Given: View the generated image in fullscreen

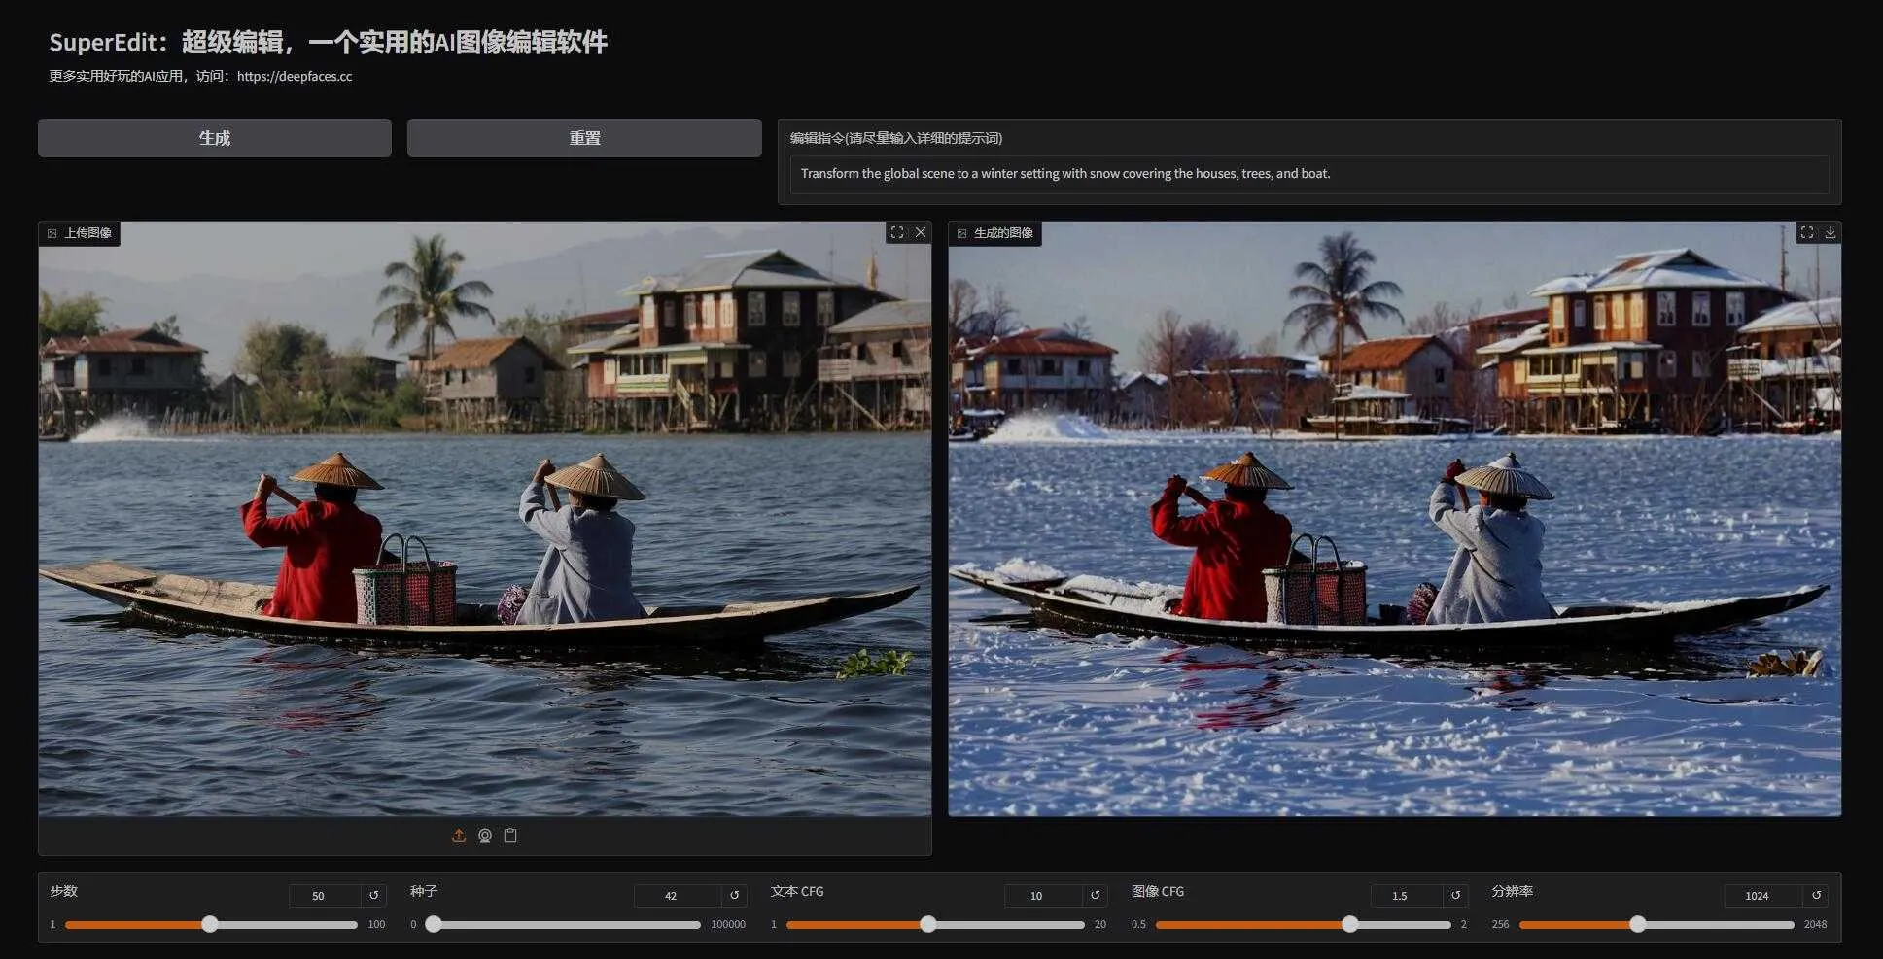Looking at the screenshot, I should (1806, 232).
